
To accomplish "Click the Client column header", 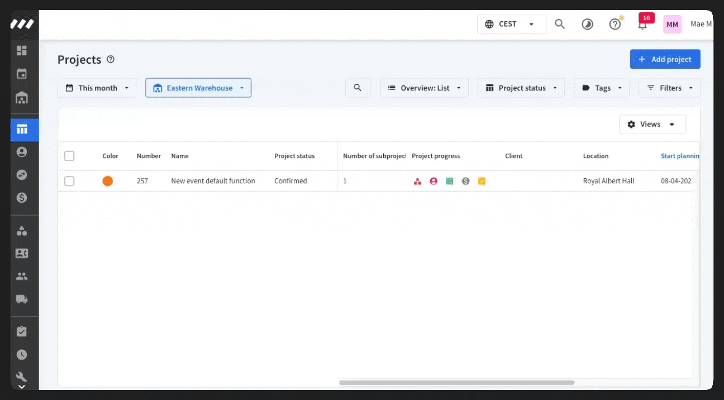I will [x=514, y=156].
